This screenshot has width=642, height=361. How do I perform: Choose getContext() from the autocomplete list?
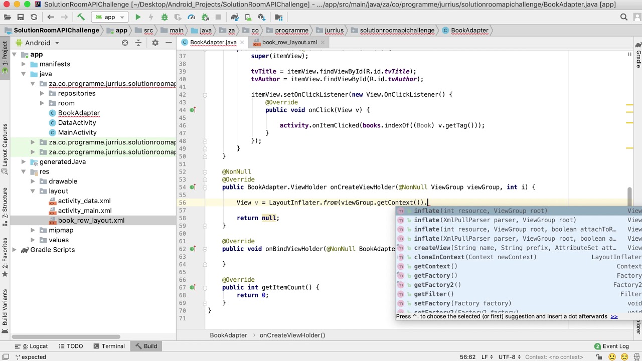click(x=519, y=266)
